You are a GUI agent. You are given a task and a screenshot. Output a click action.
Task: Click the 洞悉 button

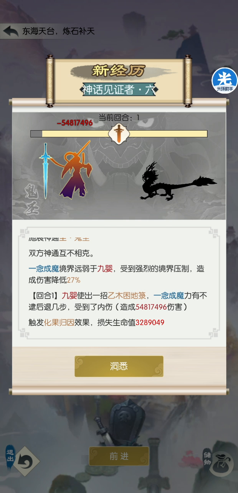click(119, 366)
